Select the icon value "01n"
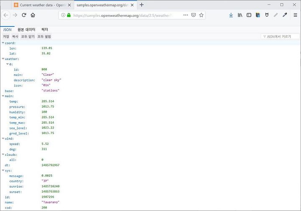The width and height of the screenshot is (301, 211). [46, 85]
